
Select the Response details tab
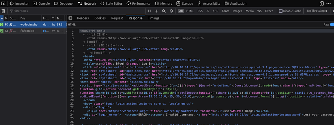tap(135, 18)
